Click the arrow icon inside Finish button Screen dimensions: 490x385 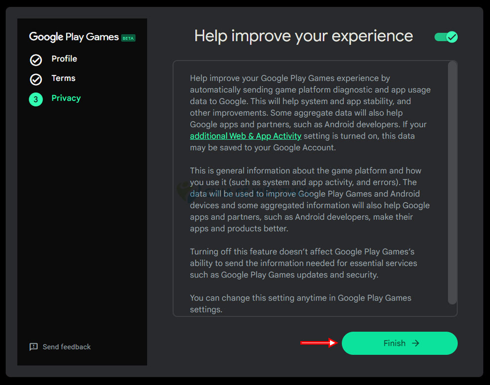click(x=415, y=343)
